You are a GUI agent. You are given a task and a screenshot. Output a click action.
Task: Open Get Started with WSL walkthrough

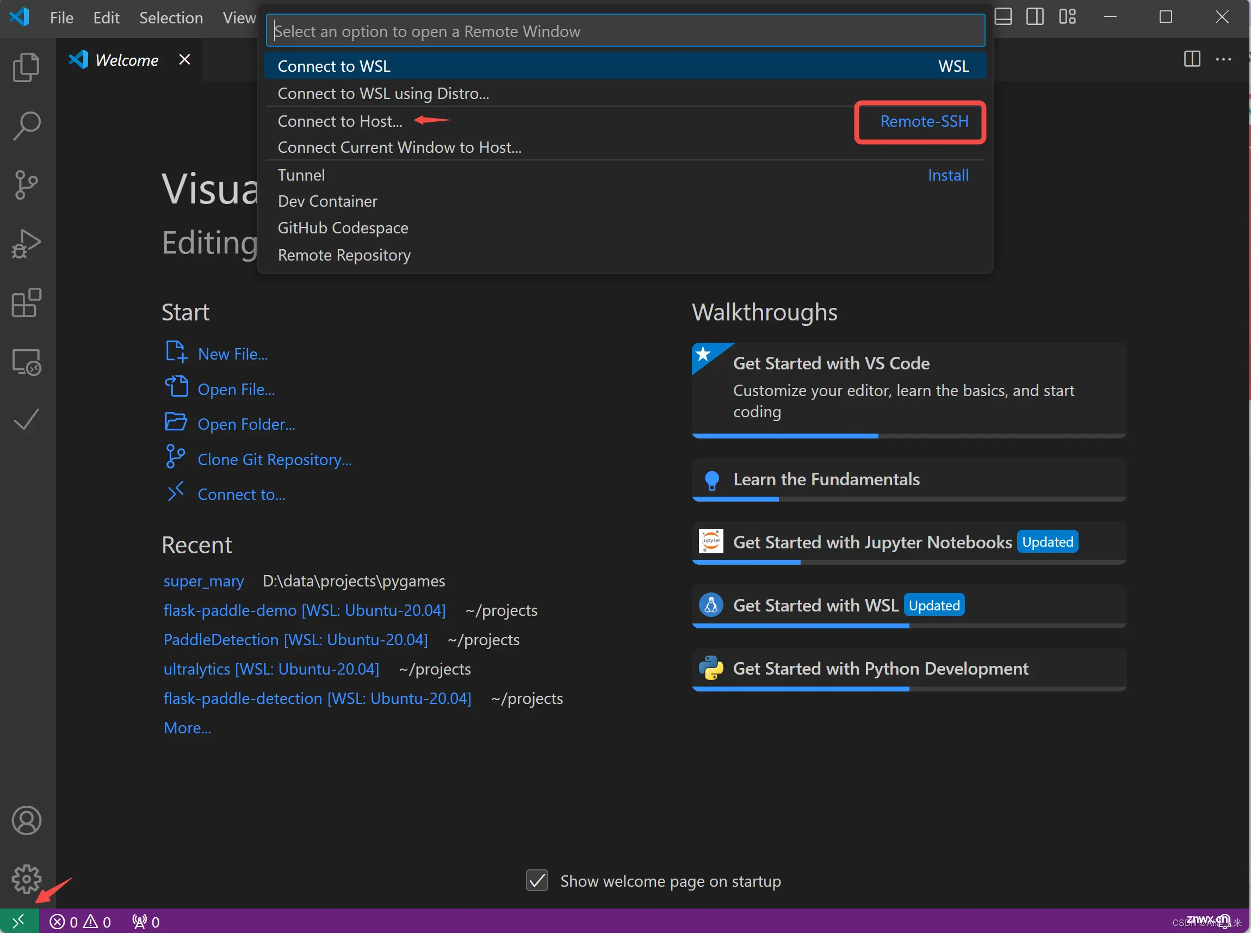[909, 605]
